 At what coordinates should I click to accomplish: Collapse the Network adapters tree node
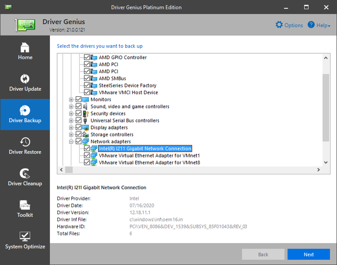[71, 142]
